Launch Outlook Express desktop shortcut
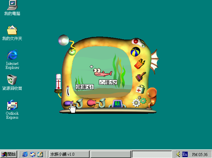This screenshot has height=158, width=212. coord(12,109)
